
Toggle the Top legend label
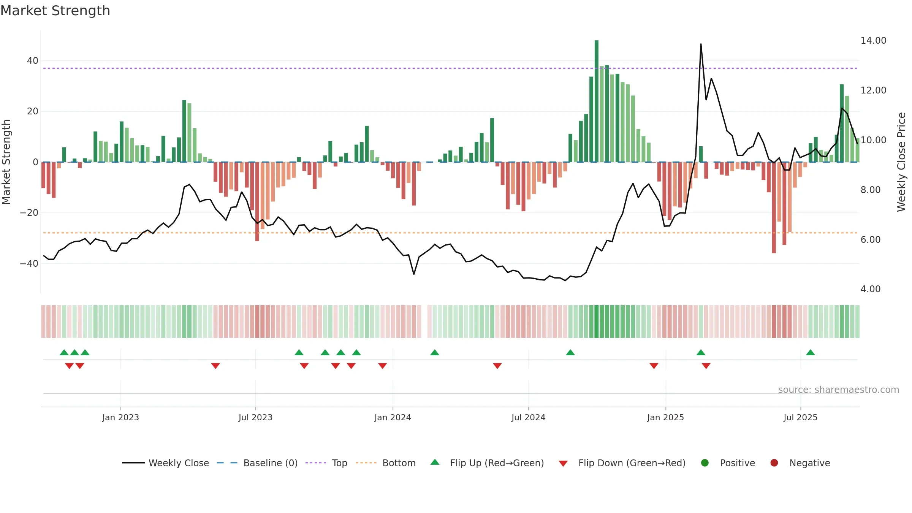click(x=340, y=463)
